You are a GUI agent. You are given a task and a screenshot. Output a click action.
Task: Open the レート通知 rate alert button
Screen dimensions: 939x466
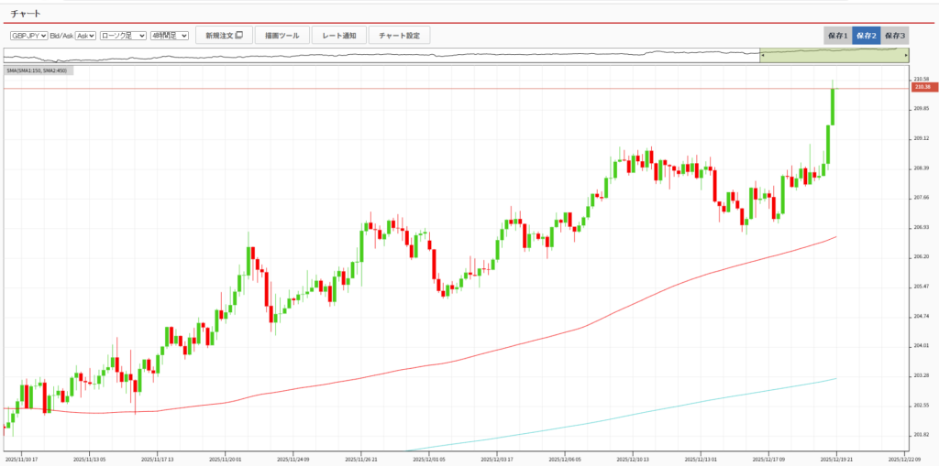click(x=338, y=36)
